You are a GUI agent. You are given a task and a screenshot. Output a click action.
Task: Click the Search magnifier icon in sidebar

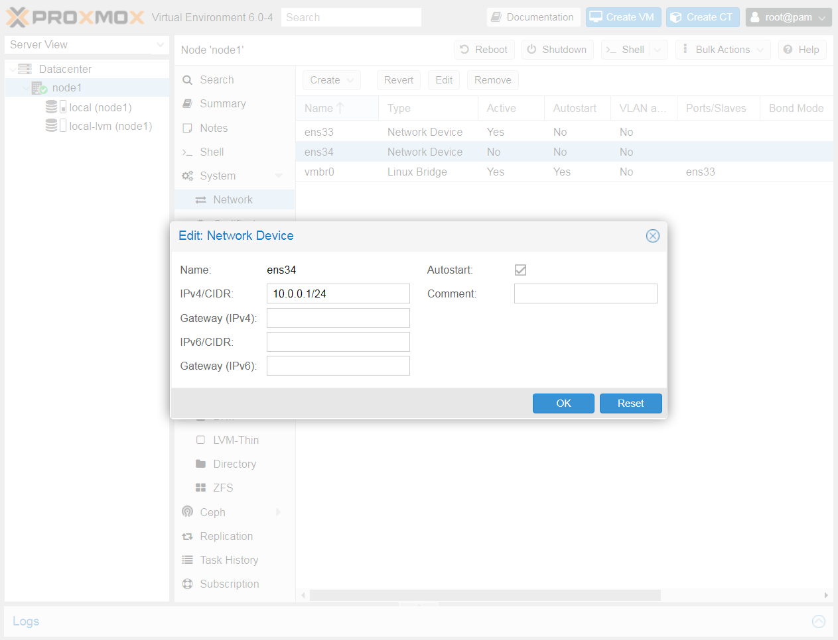pyautogui.click(x=188, y=80)
